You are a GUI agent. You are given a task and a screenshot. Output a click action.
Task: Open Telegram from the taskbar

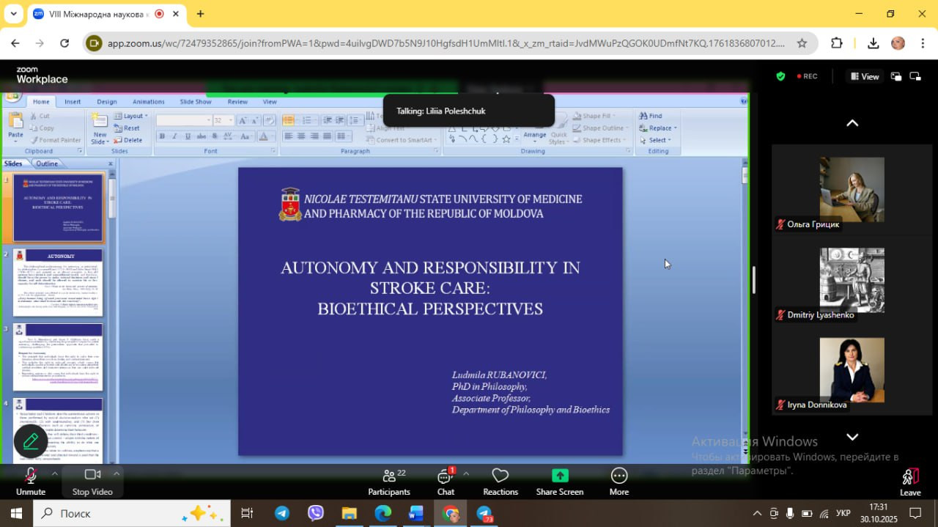(x=282, y=513)
